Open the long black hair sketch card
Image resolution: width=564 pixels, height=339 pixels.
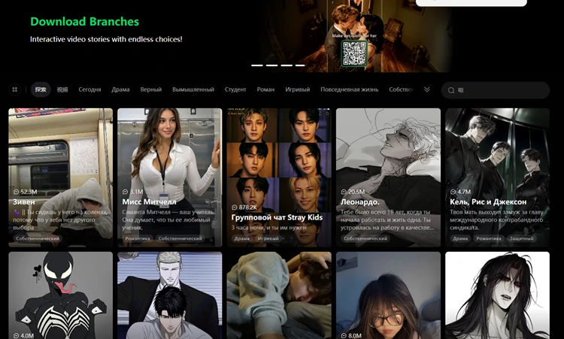[x=498, y=295]
